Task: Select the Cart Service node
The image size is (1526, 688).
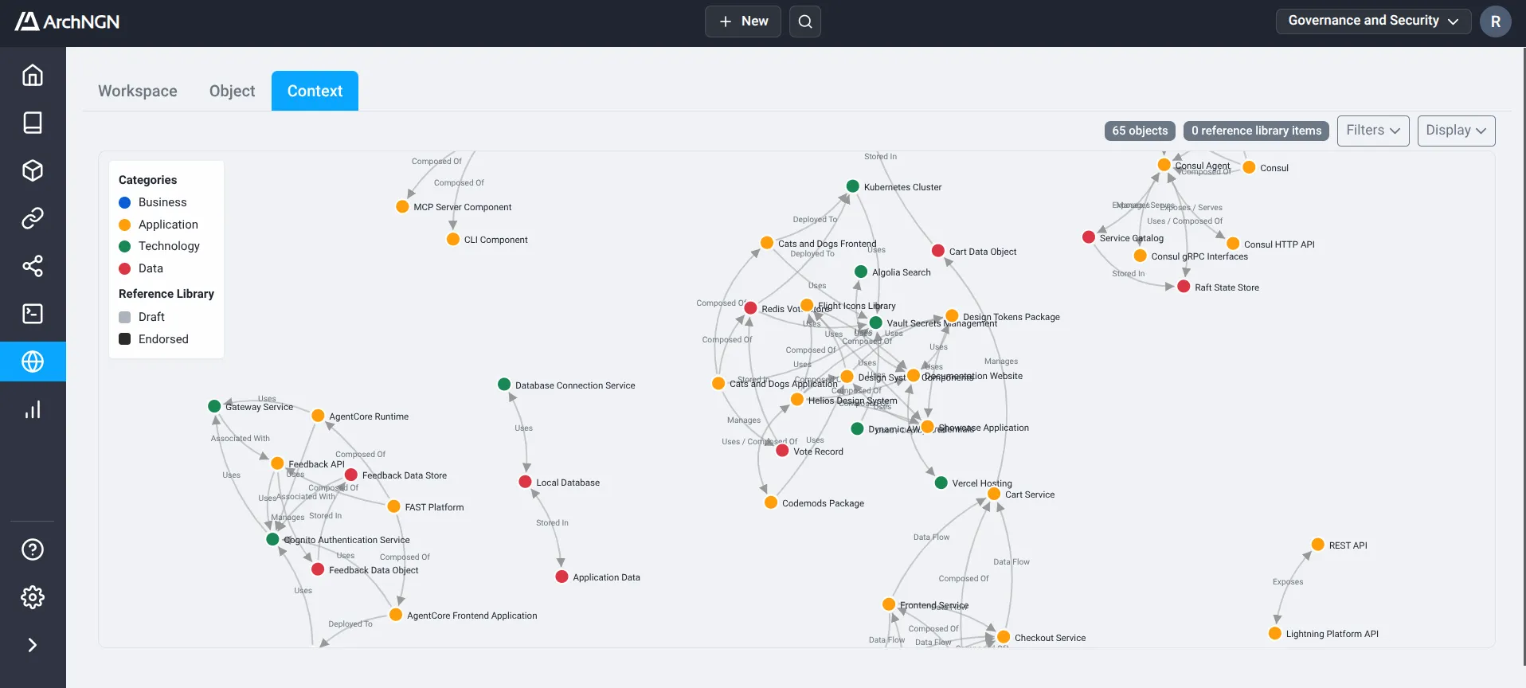Action: (x=994, y=494)
